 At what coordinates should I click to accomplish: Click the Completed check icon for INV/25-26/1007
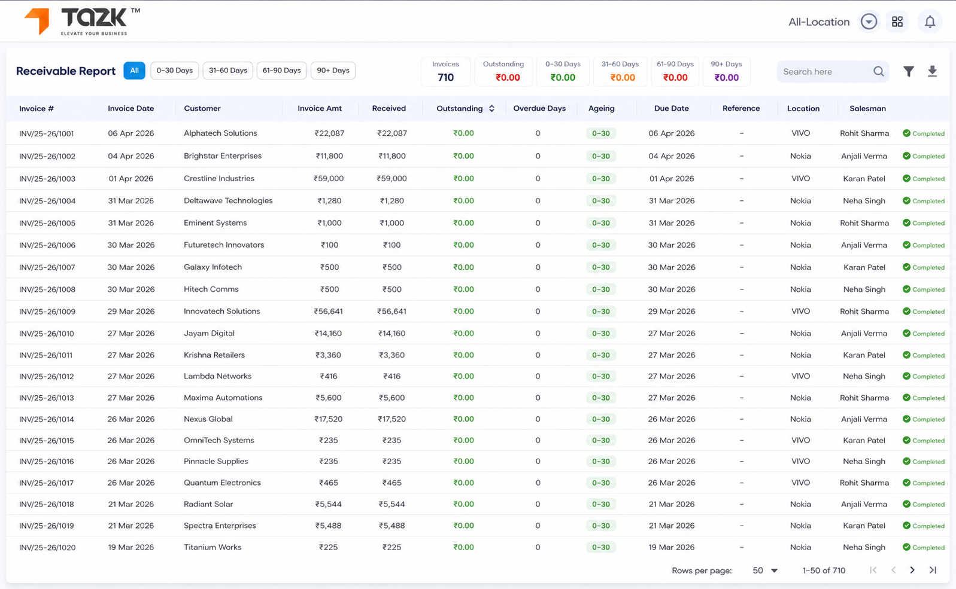906,267
